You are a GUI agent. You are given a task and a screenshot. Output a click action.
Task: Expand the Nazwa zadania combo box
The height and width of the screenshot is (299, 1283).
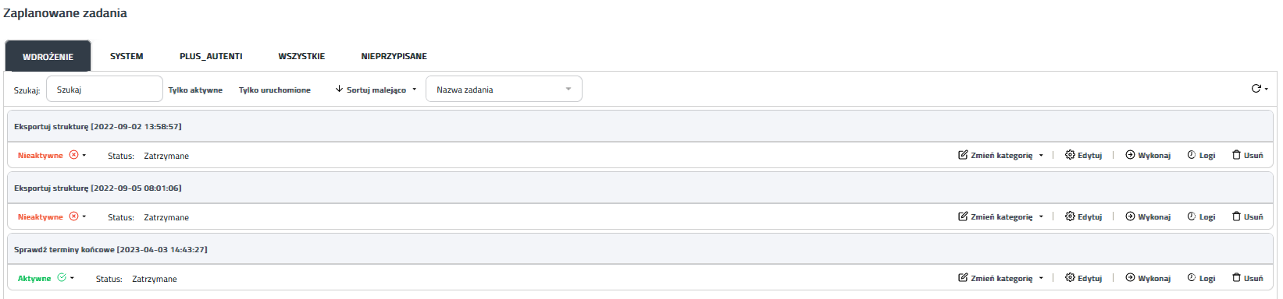(x=504, y=89)
